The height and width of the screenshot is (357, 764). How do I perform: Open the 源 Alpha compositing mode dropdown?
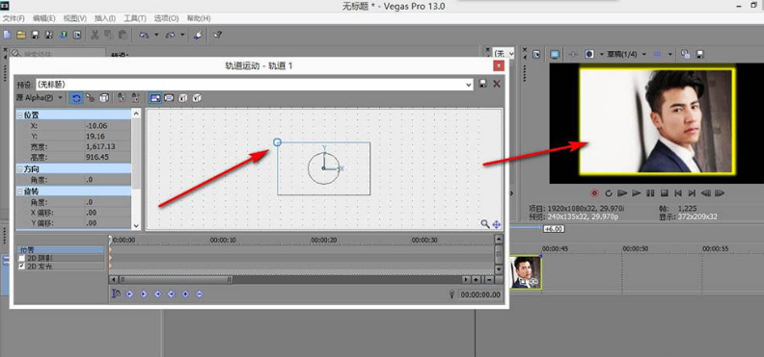pyautogui.click(x=60, y=97)
